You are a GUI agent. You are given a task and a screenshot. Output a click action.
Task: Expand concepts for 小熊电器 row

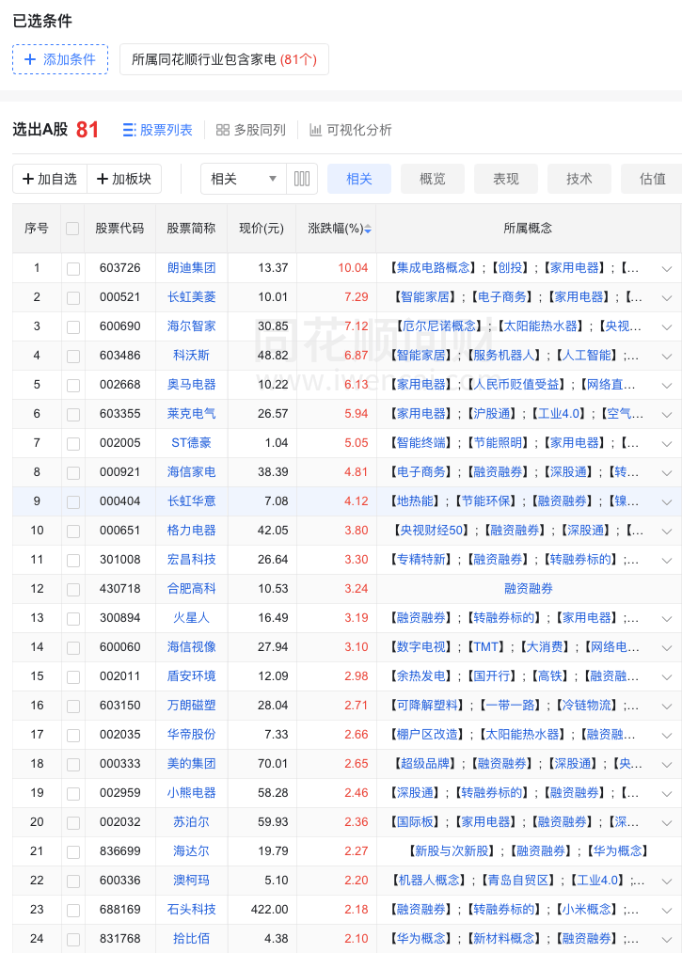pos(667,794)
